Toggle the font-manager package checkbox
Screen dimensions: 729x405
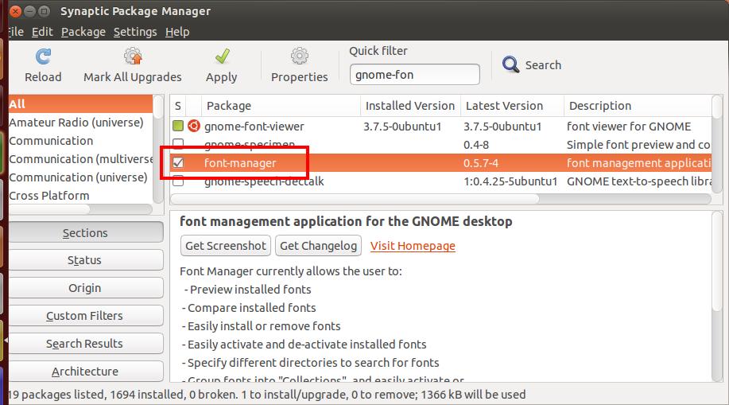[x=178, y=163]
